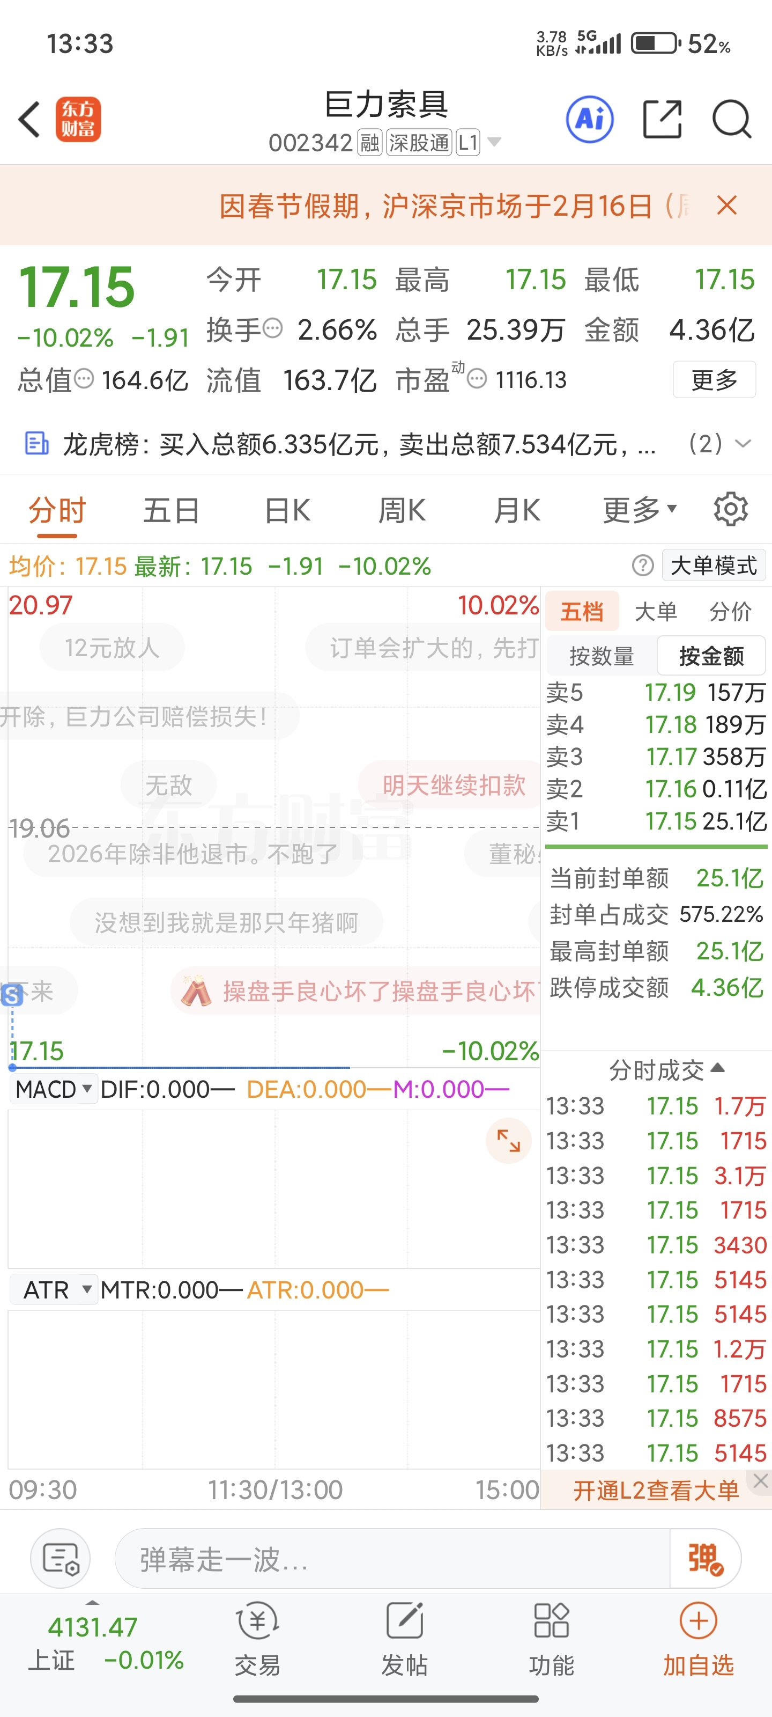The image size is (772, 1717).
Task: Open the MACD indicator dropdown
Action: 55,1089
